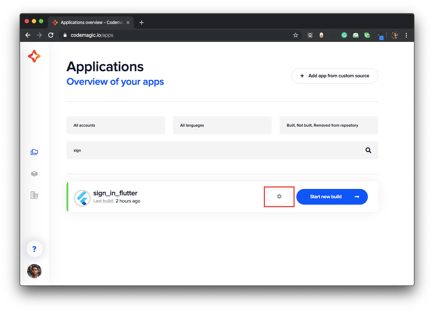The width and height of the screenshot is (434, 312).
Task: Open the build status filter
Action: point(329,125)
